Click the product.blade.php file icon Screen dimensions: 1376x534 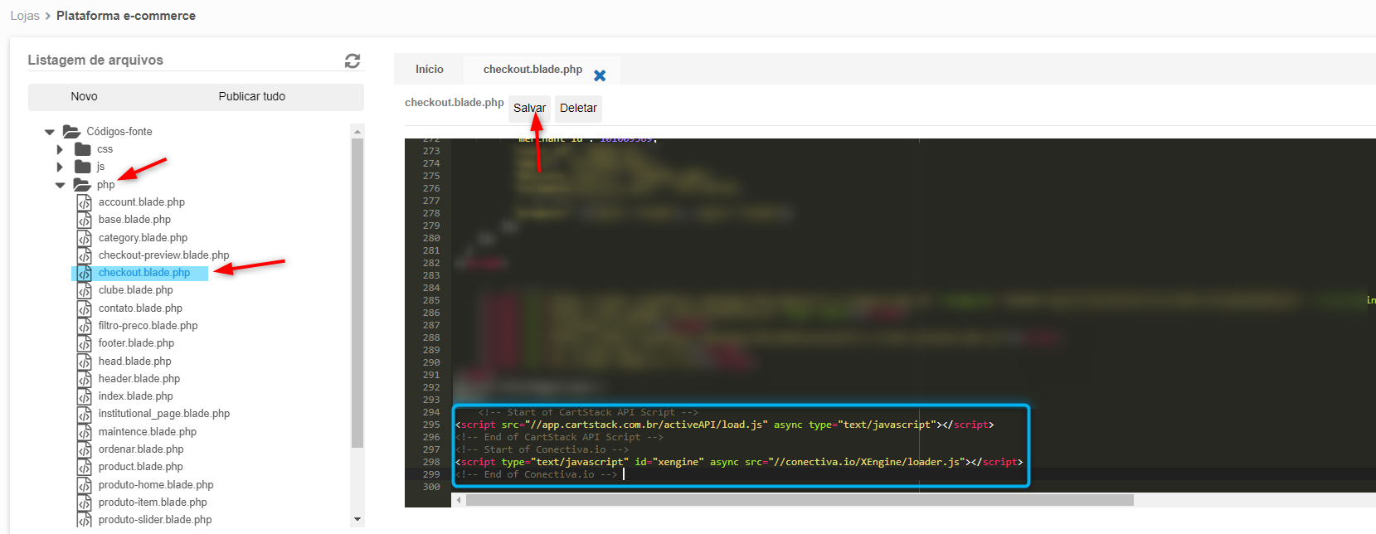[x=85, y=467]
